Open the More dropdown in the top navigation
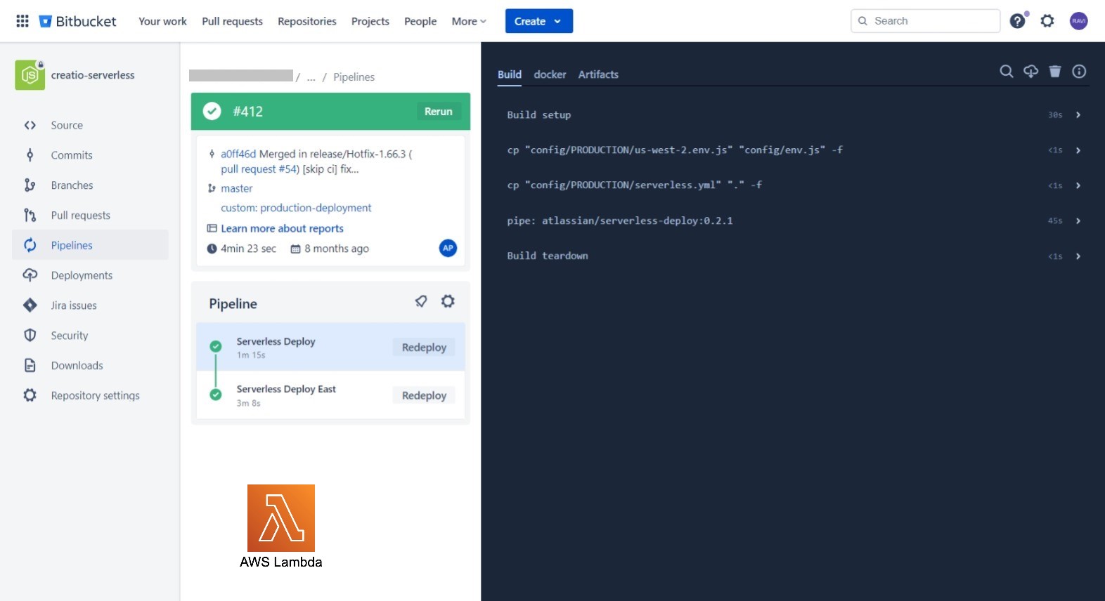The image size is (1105, 601). (x=469, y=21)
